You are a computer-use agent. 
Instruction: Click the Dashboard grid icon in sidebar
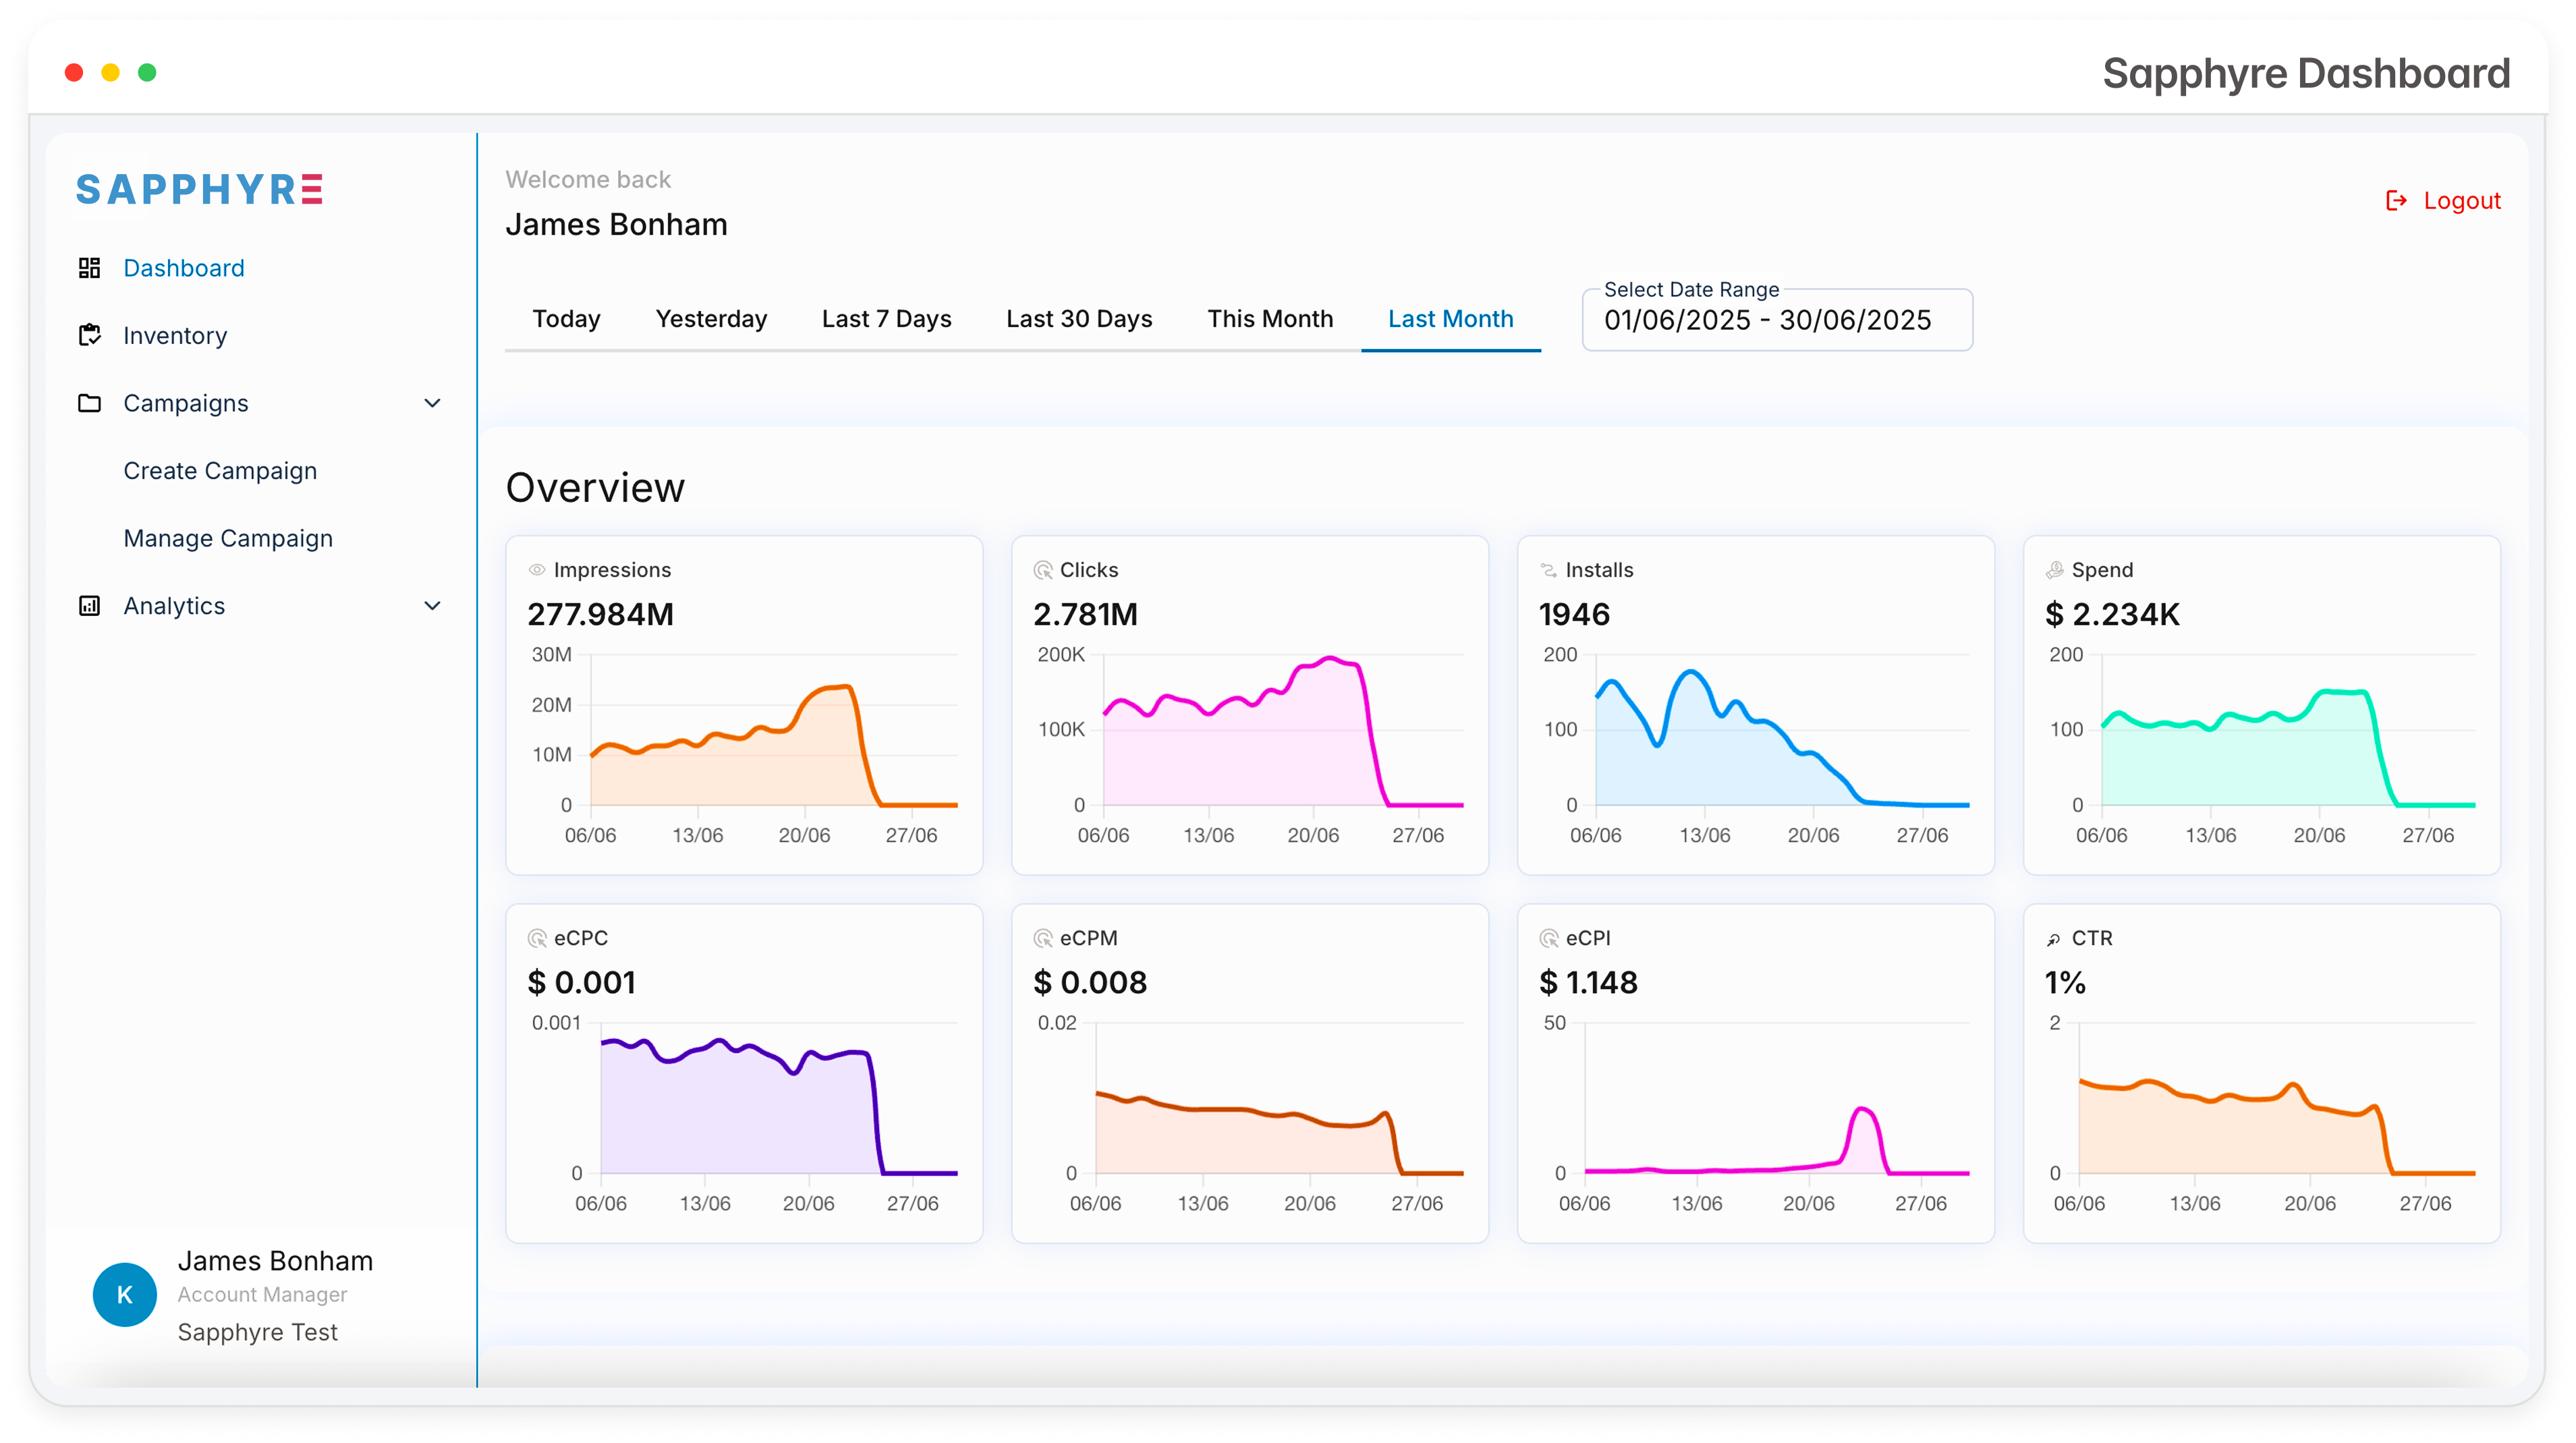(x=90, y=268)
